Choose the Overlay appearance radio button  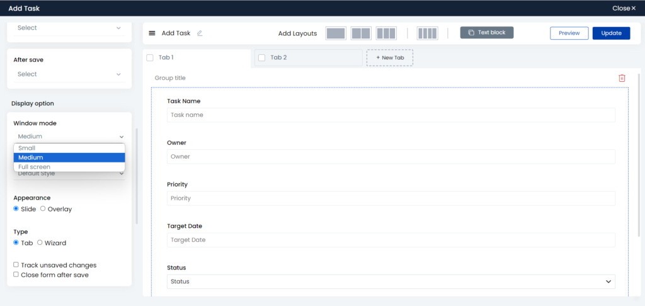click(x=43, y=208)
